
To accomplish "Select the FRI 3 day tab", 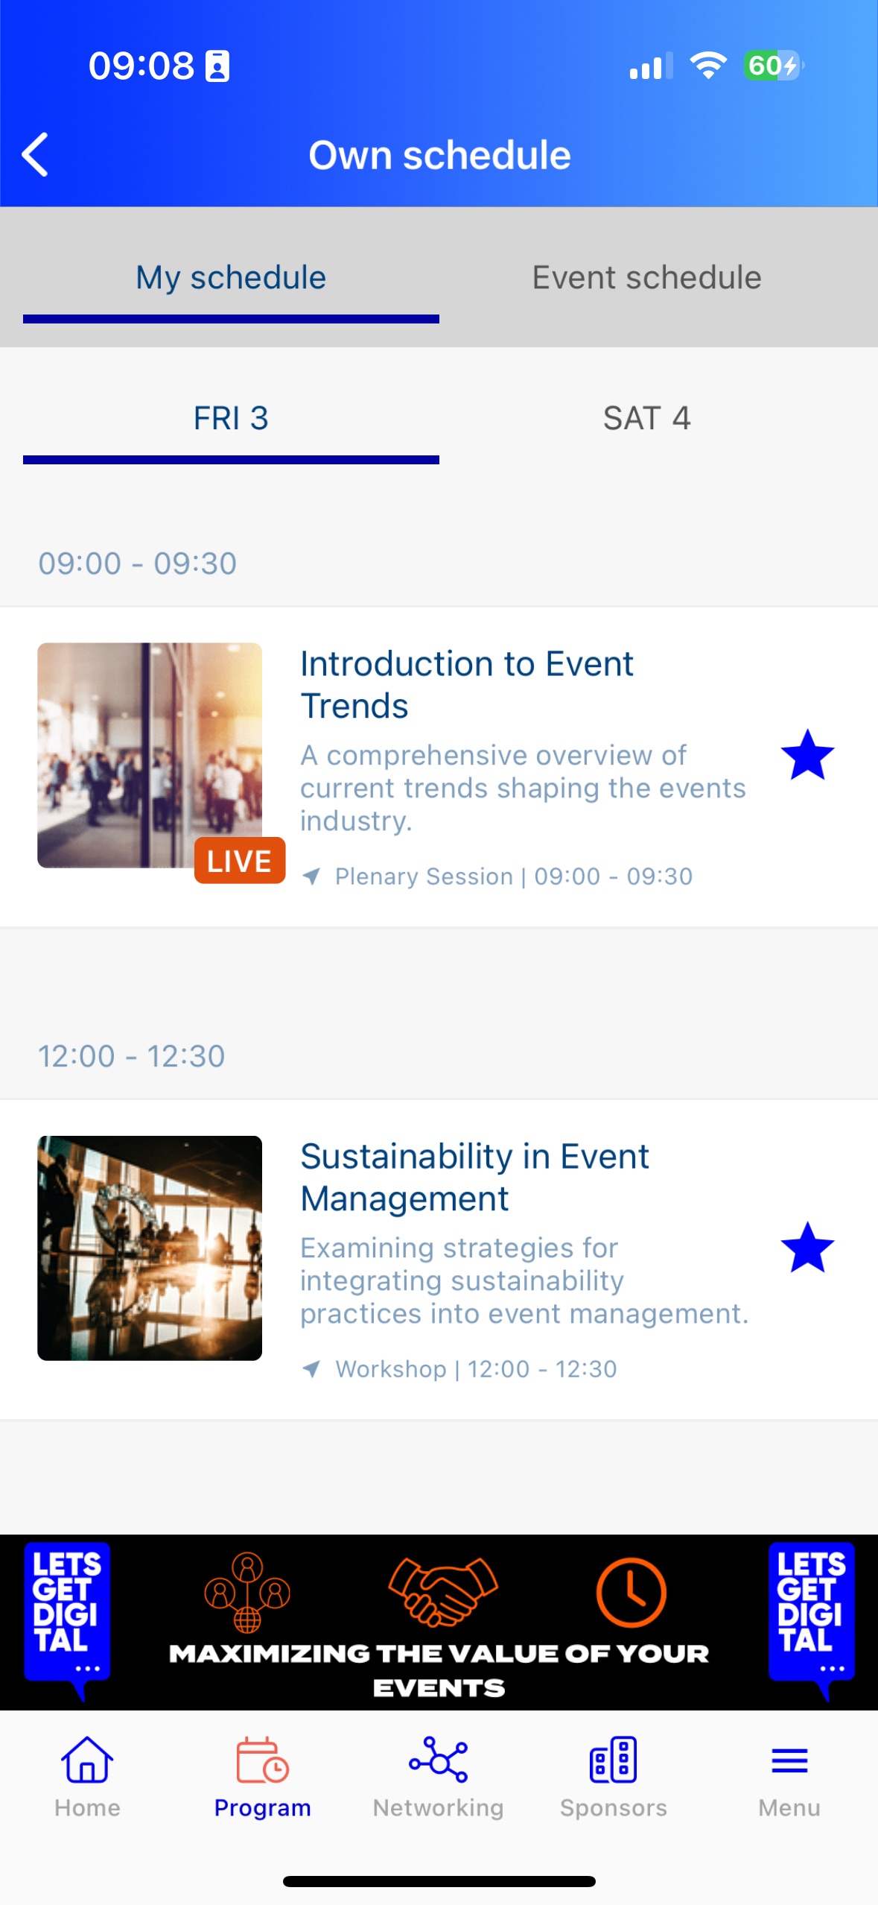I will click(x=231, y=418).
